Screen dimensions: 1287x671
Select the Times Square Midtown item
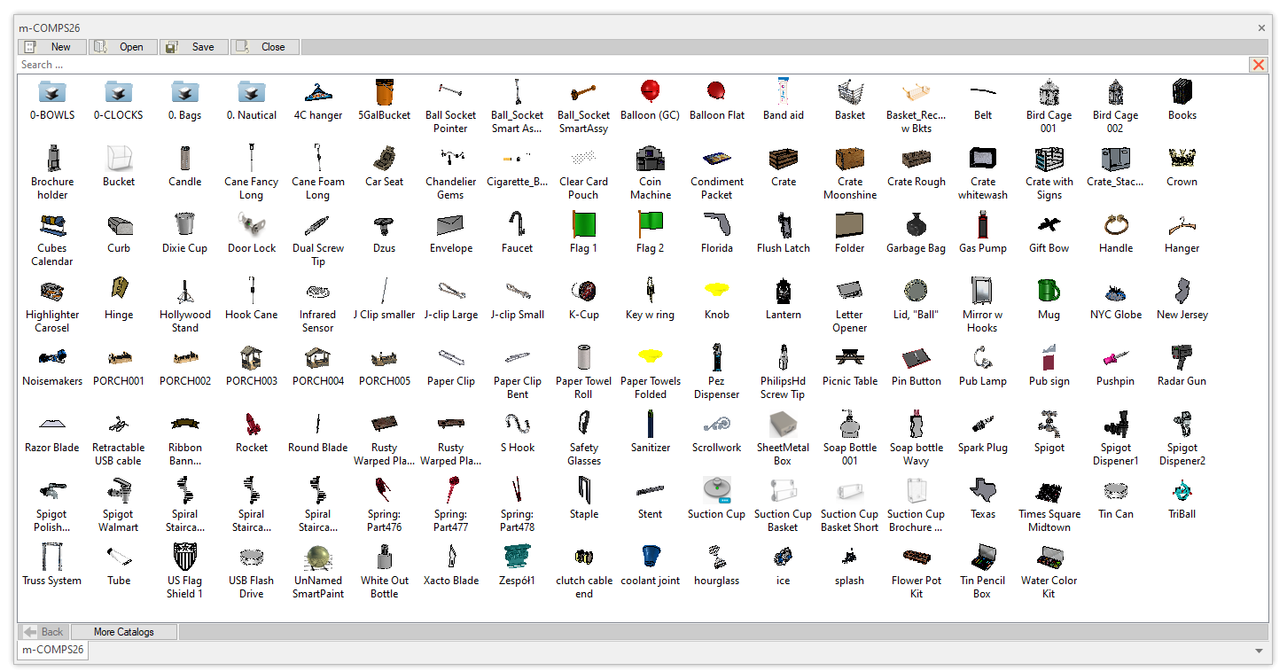(x=1049, y=491)
